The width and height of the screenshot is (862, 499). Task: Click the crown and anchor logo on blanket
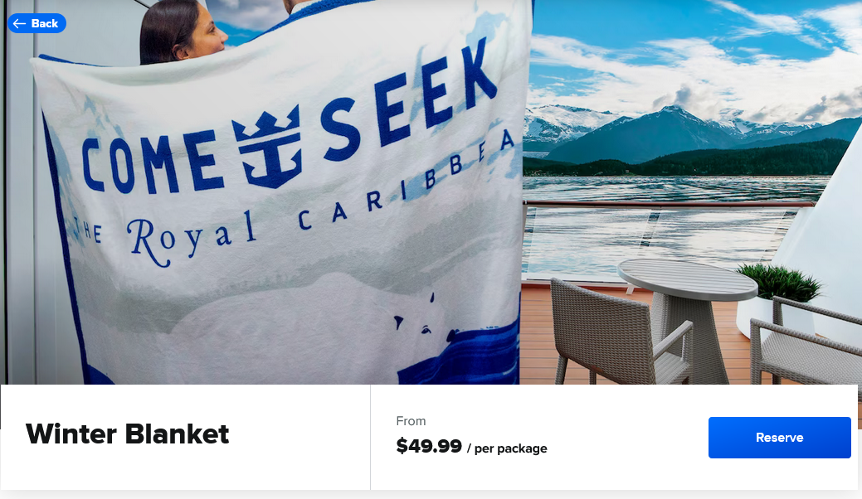(x=269, y=147)
